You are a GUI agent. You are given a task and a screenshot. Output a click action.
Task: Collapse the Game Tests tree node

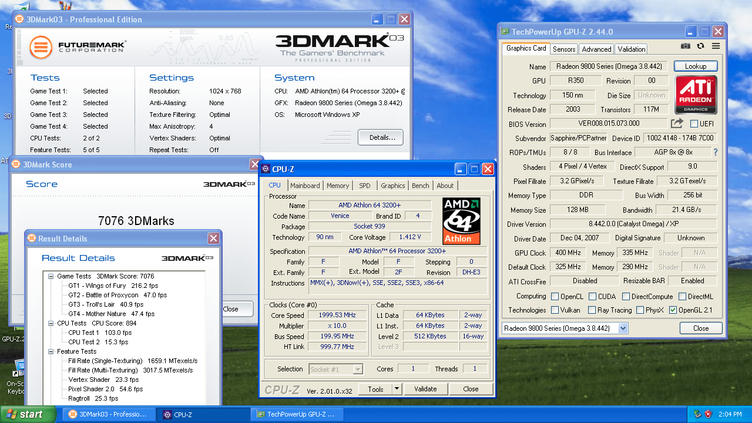click(51, 276)
